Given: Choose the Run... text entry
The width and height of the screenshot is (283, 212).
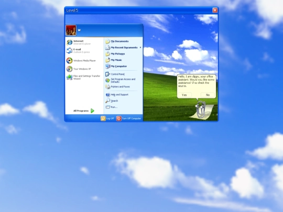Looking at the screenshot, I should (114, 107).
